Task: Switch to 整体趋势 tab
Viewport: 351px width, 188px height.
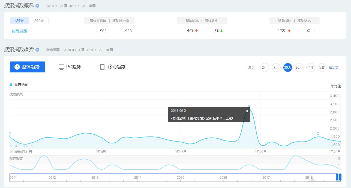Action: click(27, 67)
